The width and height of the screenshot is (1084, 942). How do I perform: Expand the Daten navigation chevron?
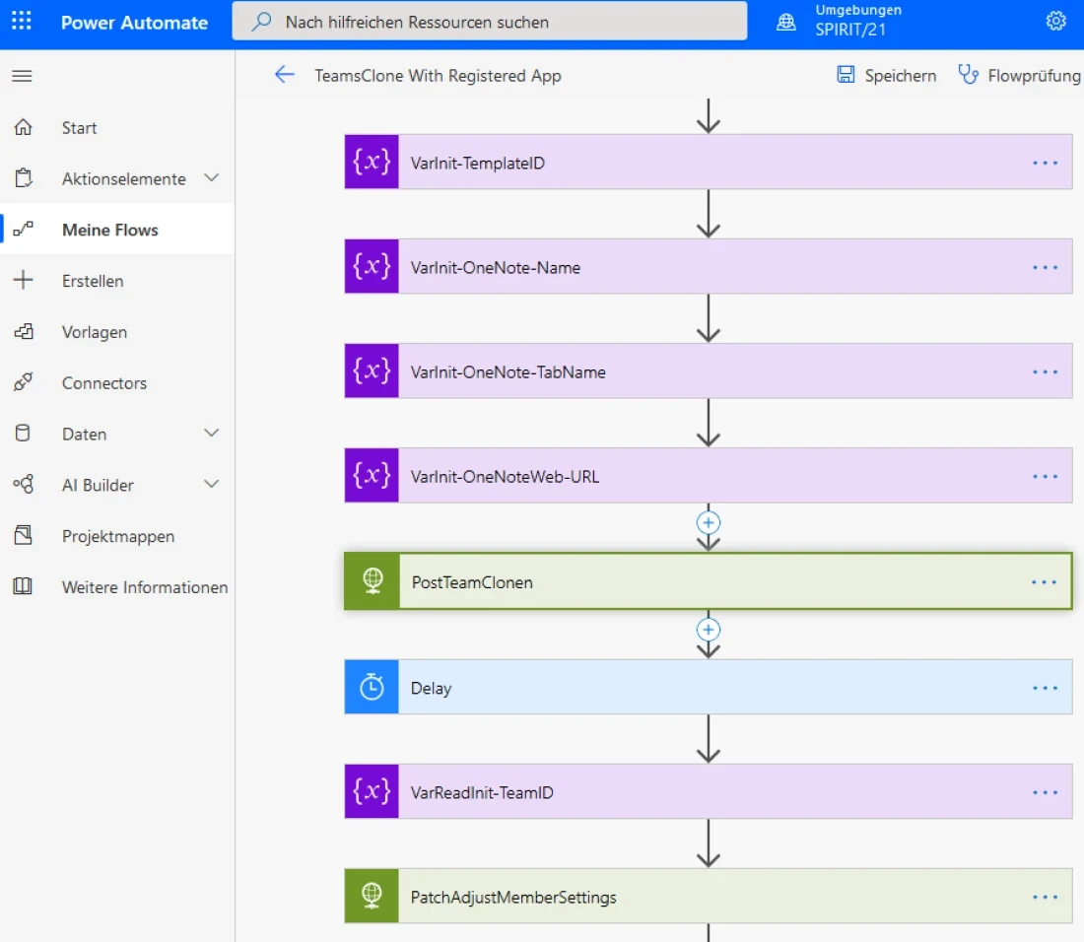tap(211, 434)
